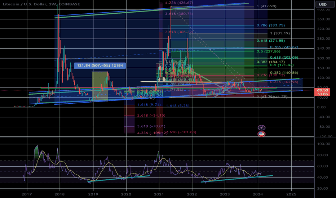Click Fib label 3.618 (-78.01)
This screenshot has width=336, height=198.
tap(151, 126)
